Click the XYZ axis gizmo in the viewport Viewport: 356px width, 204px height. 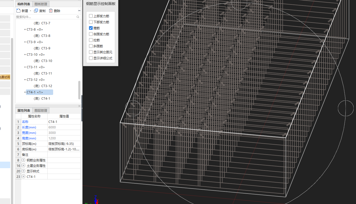pyautogui.click(x=95, y=200)
